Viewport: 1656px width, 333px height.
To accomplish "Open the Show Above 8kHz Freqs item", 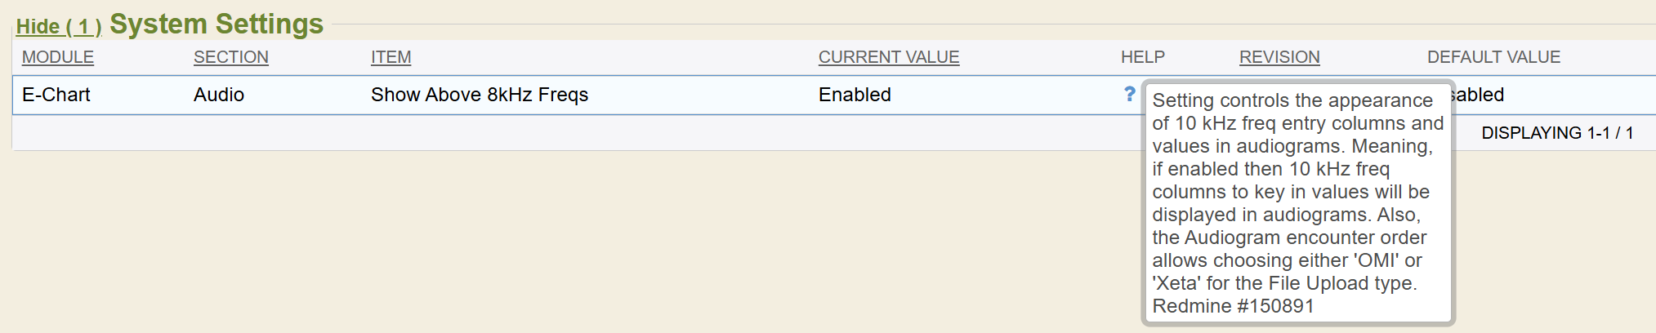I will 480,95.
